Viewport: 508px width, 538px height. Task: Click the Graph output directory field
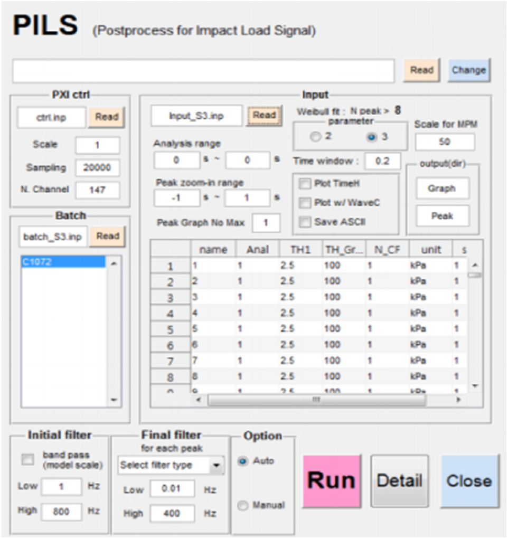442,188
